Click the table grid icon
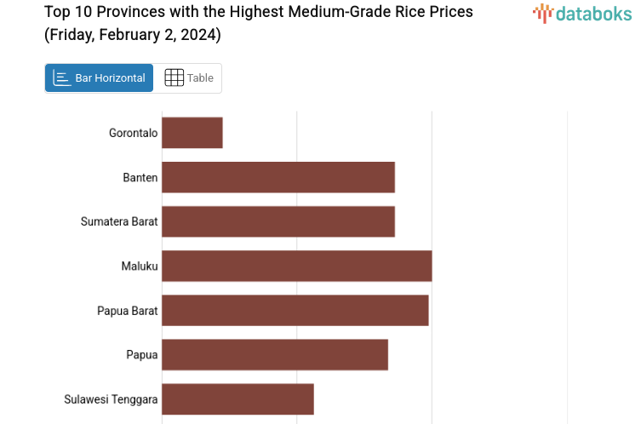 (174, 77)
